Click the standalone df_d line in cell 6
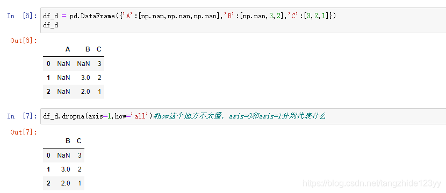This screenshot has width=446, height=193. (51, 25)
